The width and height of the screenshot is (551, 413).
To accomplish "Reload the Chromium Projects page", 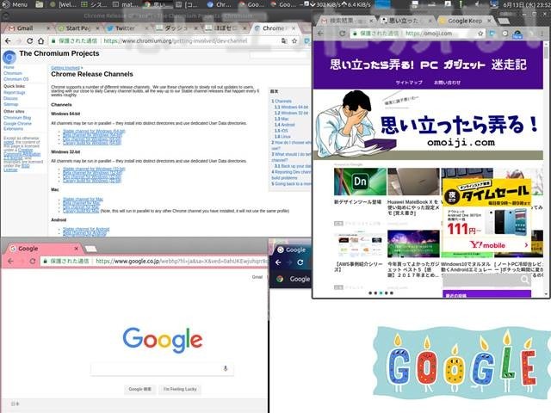I will (x=30, y=41).
